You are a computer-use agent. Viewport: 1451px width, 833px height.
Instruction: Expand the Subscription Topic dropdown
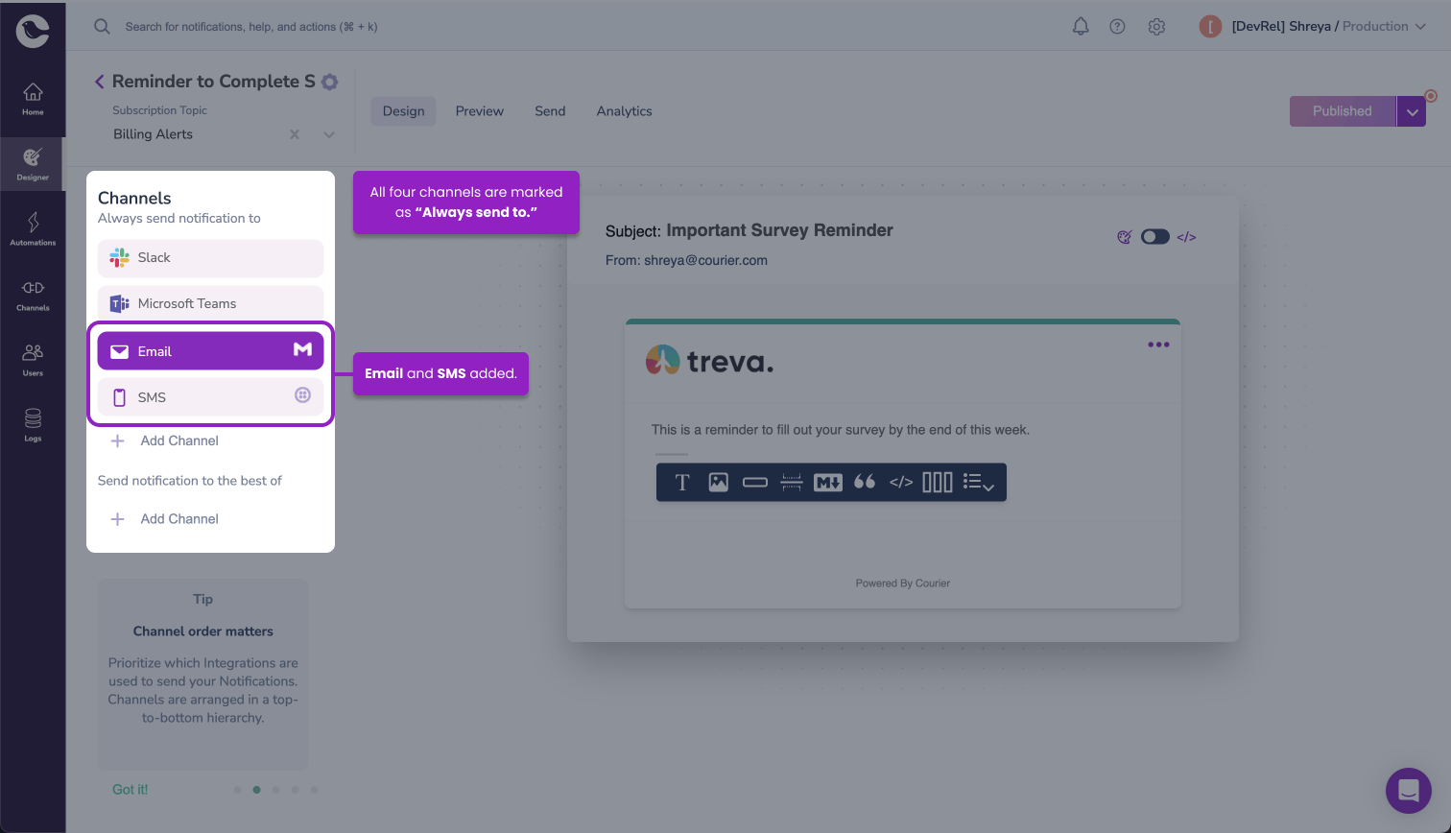click(x=329, y=134)
